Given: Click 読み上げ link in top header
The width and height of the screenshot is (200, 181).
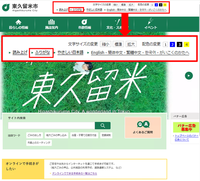Looking at the screenshot, I should pyautogui.click(x=63, y=10).
